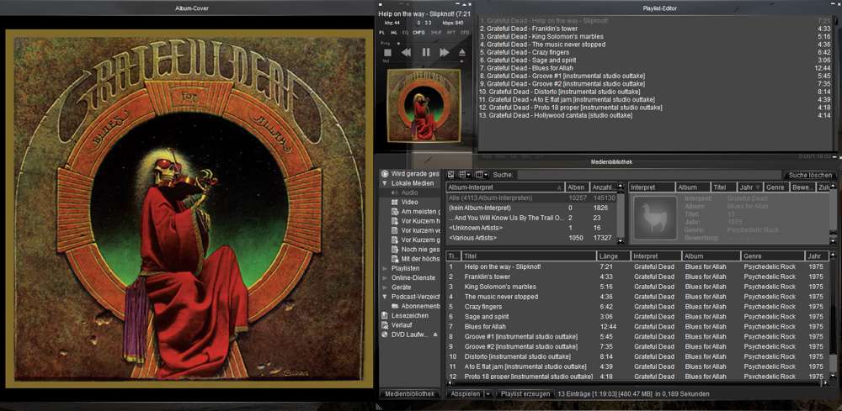The width and height of the screenshot is (842, 411).
Task: Expand the Playlisten tree node
Action: point(385,268)
